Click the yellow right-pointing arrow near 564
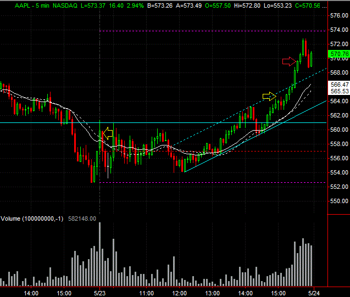The width and height of the screenshot is (350, 297). (x=269, y=96)
